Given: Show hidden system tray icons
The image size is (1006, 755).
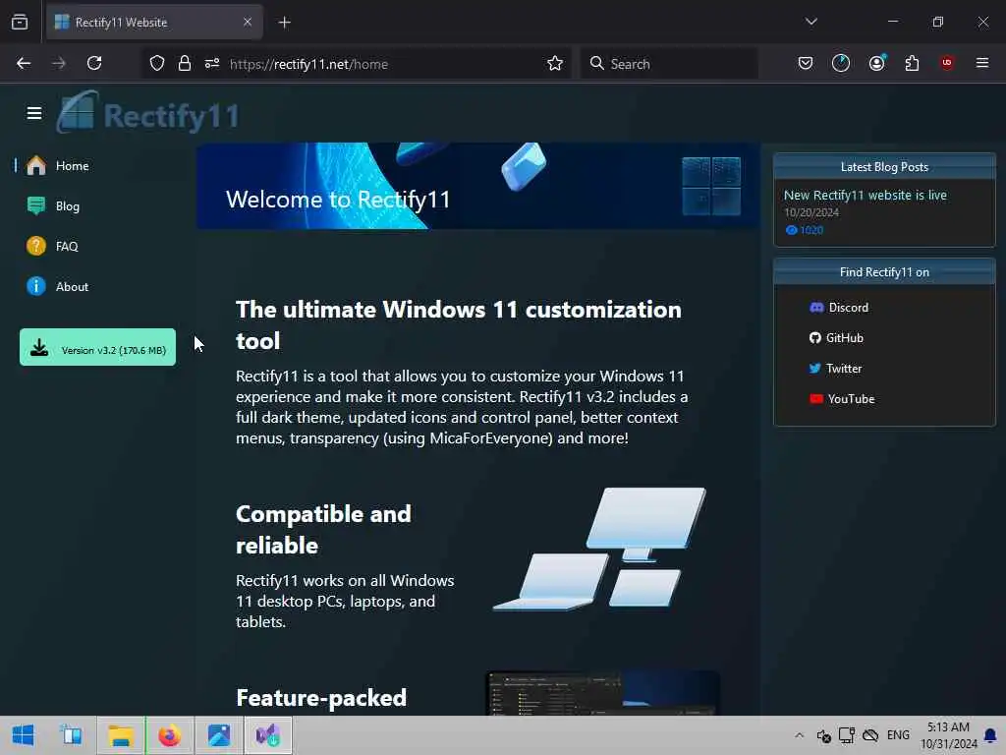Looking at the screenshot, I should pos(799,735).
